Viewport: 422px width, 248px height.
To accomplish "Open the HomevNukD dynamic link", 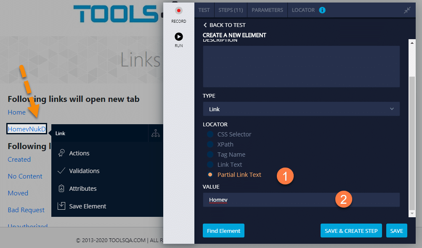I will point(27,129).
